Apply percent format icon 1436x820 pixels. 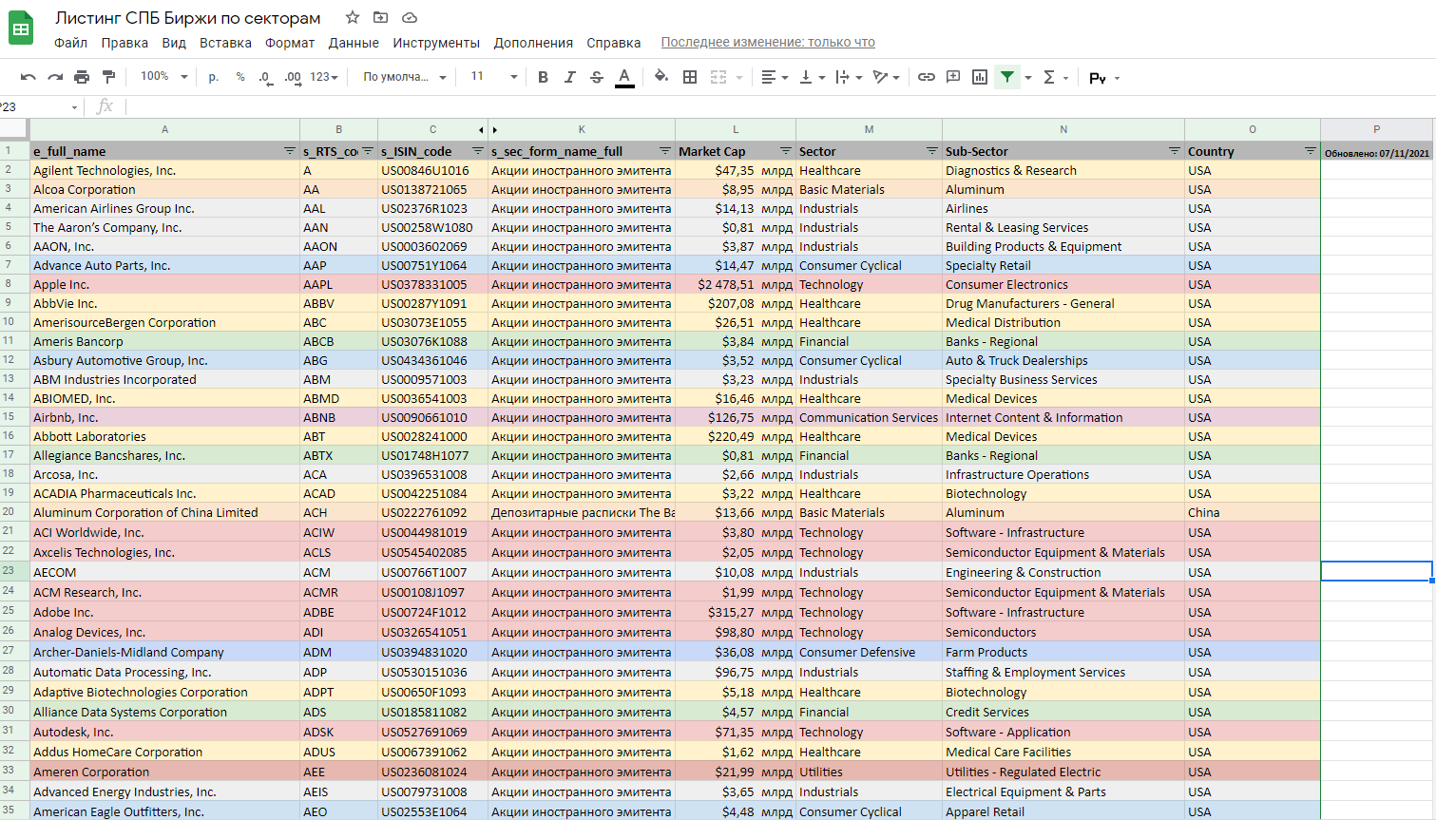tap(240, 77)
